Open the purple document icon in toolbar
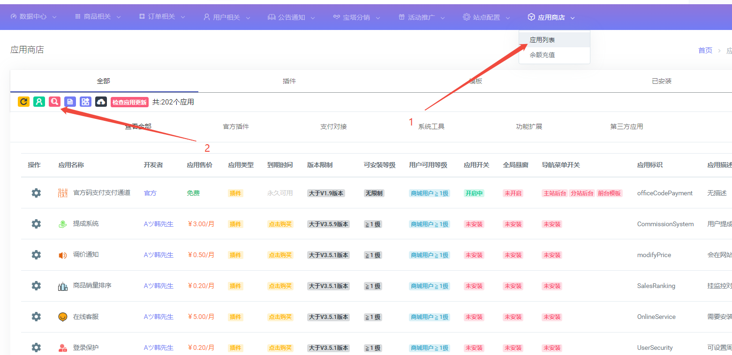 point(69,101)
